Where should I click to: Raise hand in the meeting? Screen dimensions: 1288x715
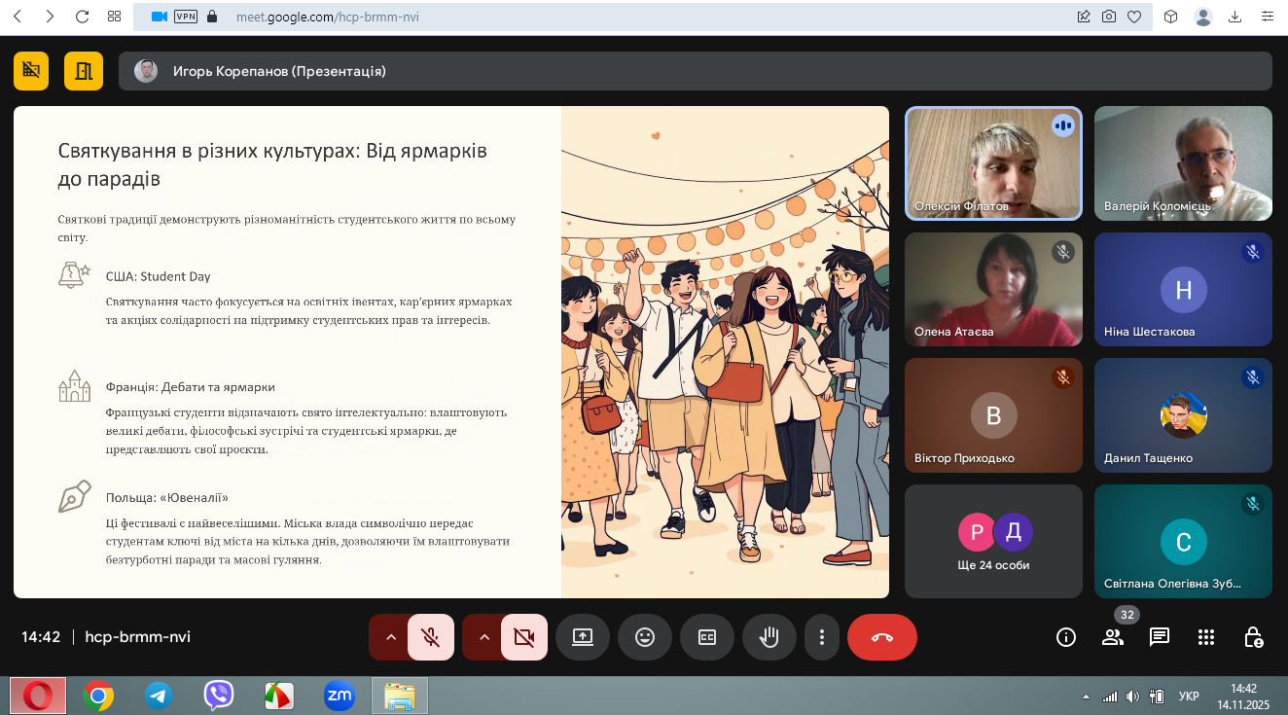pos(769,637)
